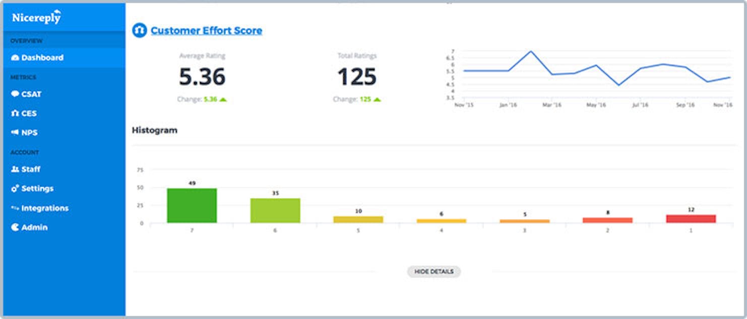
Task: Click the orange bar for rating 3
Action: [x=525, y=221]
